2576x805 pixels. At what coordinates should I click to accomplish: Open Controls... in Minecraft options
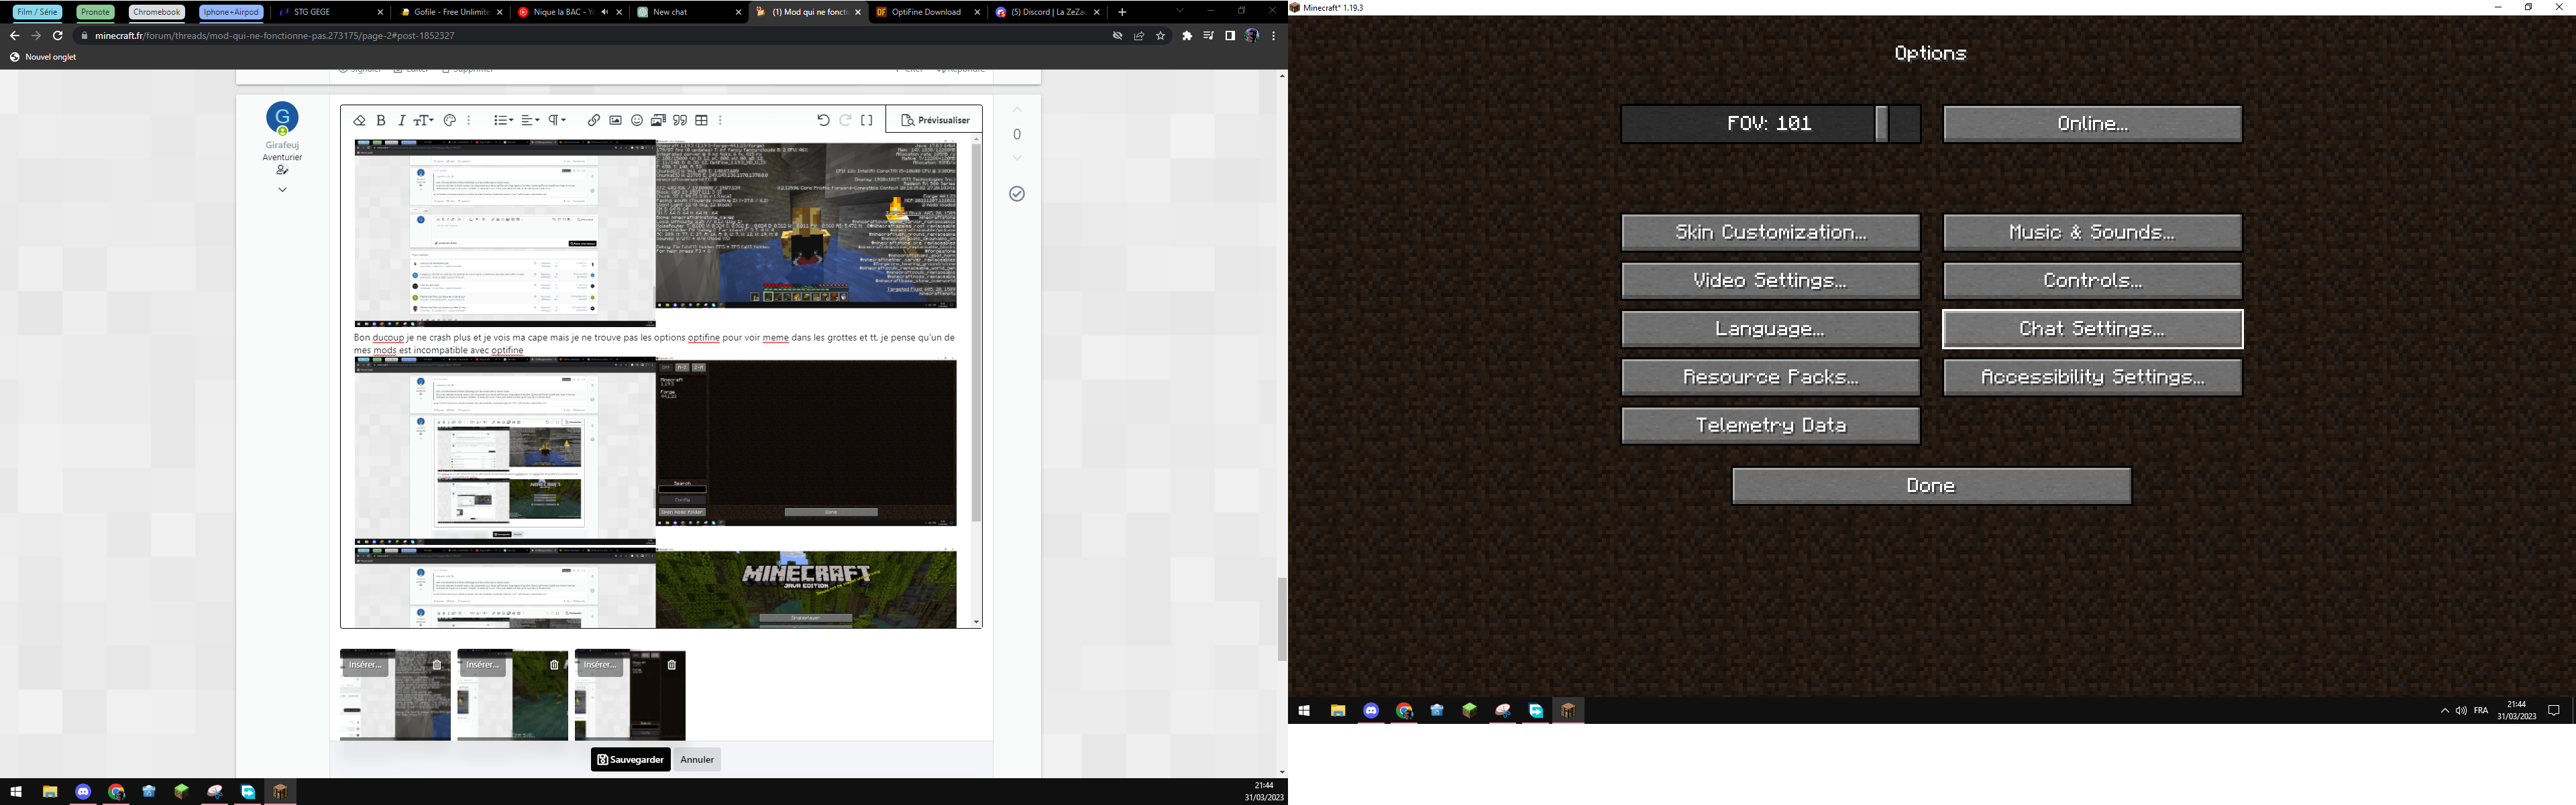point(2092,281)
